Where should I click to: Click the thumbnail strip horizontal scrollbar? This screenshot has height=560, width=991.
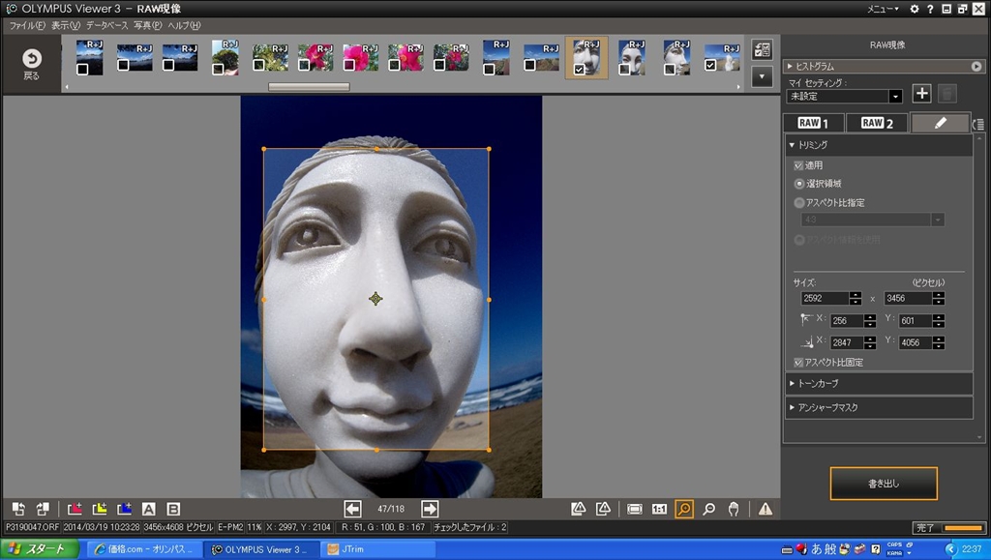click(309, 87)
